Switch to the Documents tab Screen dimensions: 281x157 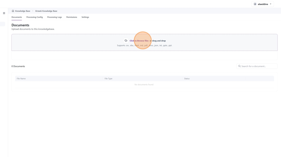(x=17, y=17)
